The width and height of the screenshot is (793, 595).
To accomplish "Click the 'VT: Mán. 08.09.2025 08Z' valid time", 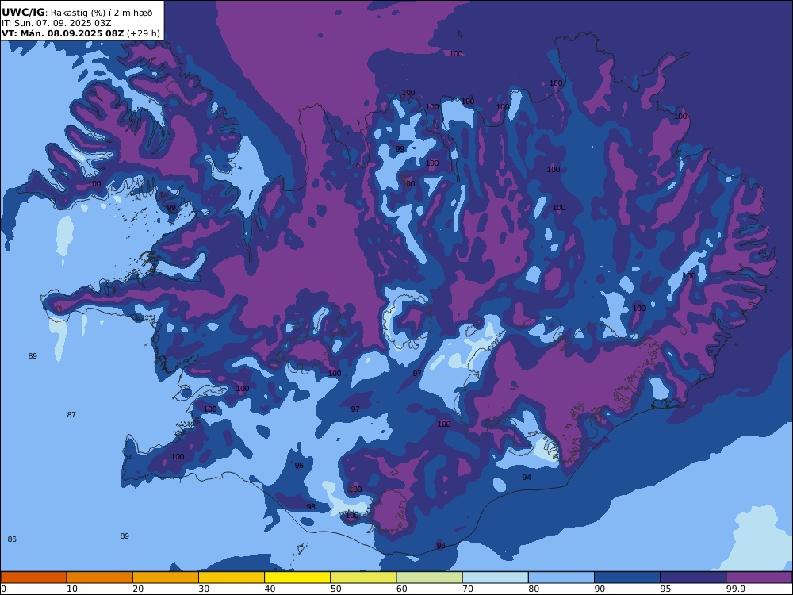I will (x=62, y=33).
